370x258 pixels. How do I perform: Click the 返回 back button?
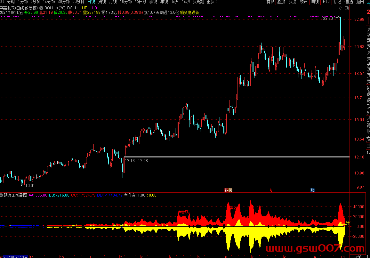pos(360,2)
